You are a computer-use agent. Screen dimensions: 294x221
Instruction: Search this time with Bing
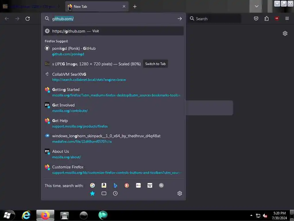[115, 186]
